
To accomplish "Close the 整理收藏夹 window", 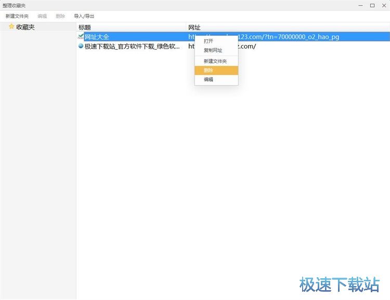I will tap(384, 6).
